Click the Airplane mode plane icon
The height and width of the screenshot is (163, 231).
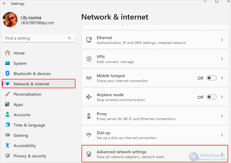pyautogui.click(x=89, y=97)
